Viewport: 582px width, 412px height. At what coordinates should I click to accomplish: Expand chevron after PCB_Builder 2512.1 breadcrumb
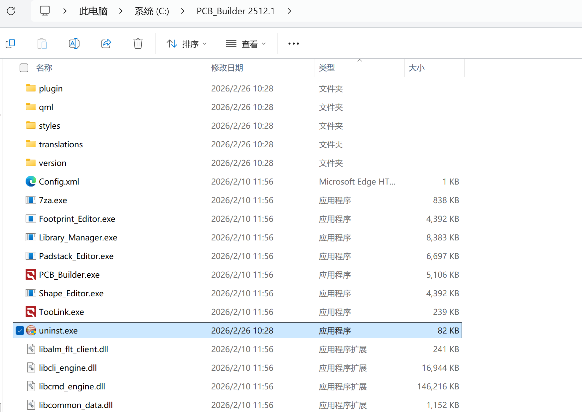tap(289, 11)
